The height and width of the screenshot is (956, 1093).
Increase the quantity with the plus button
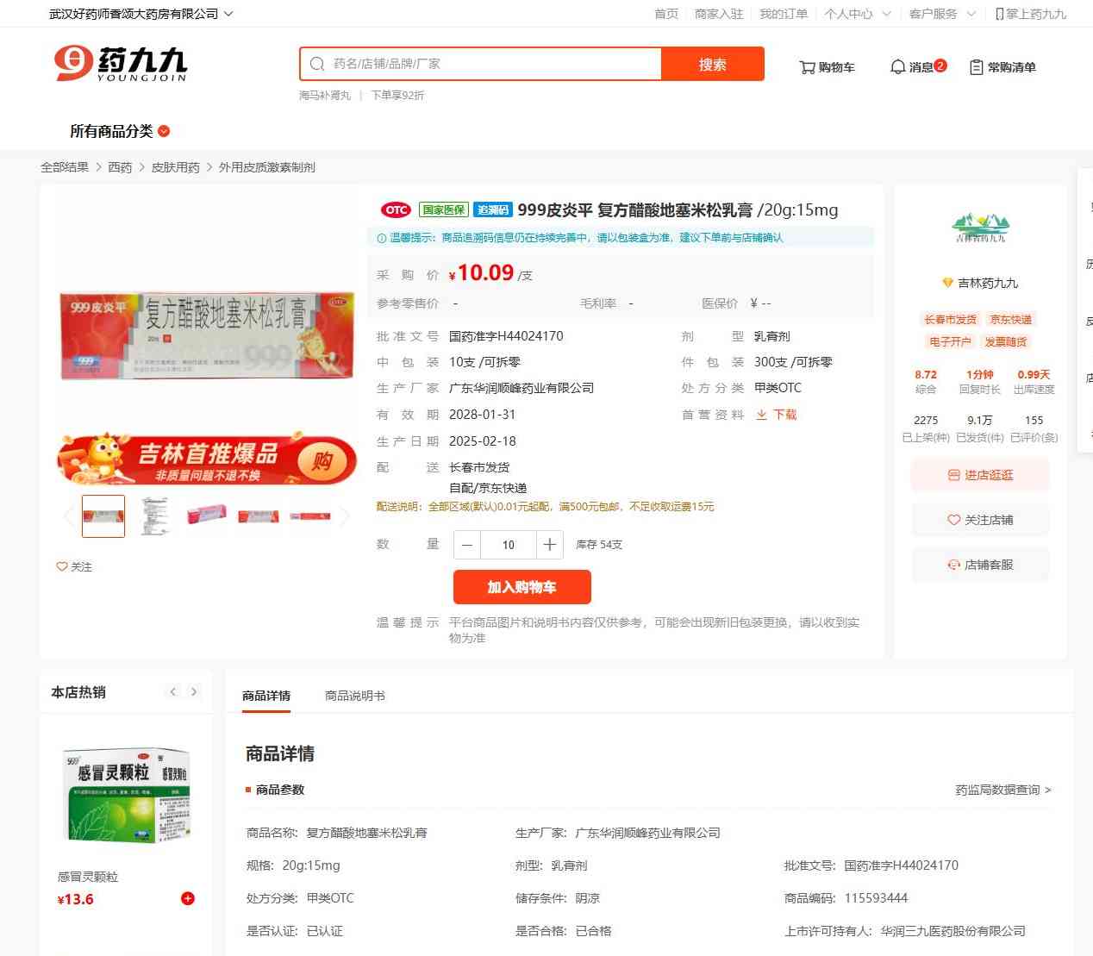click(x=549, y=545)
